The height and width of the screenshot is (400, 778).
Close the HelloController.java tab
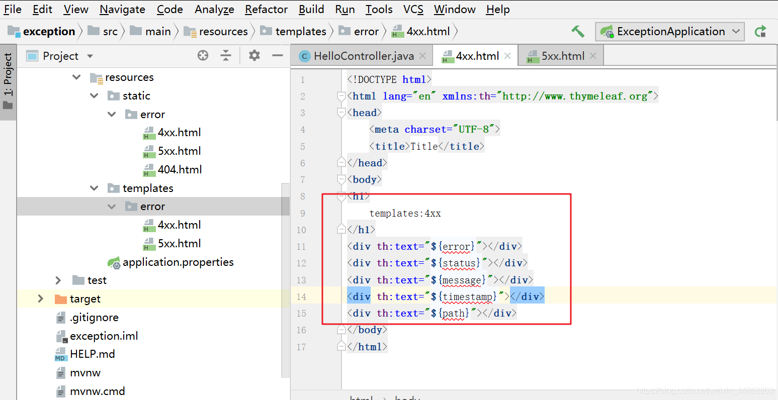[423, 56]
